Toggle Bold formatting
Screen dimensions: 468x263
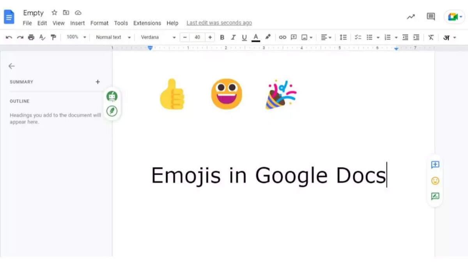(x=222, y=37)
